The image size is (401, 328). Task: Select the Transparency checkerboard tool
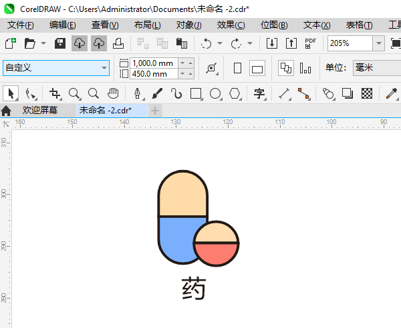(367, 93)
